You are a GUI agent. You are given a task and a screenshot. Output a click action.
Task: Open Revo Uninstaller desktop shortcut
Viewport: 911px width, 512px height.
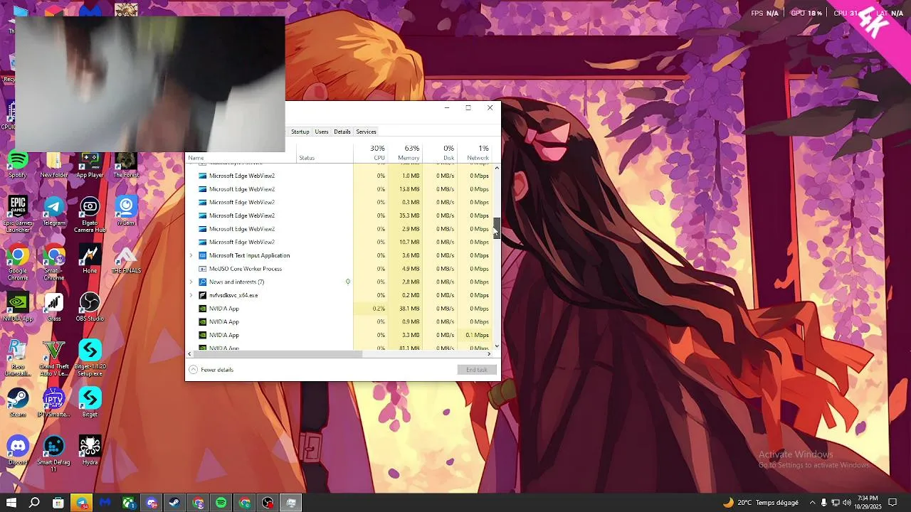[x=18, y=358]
